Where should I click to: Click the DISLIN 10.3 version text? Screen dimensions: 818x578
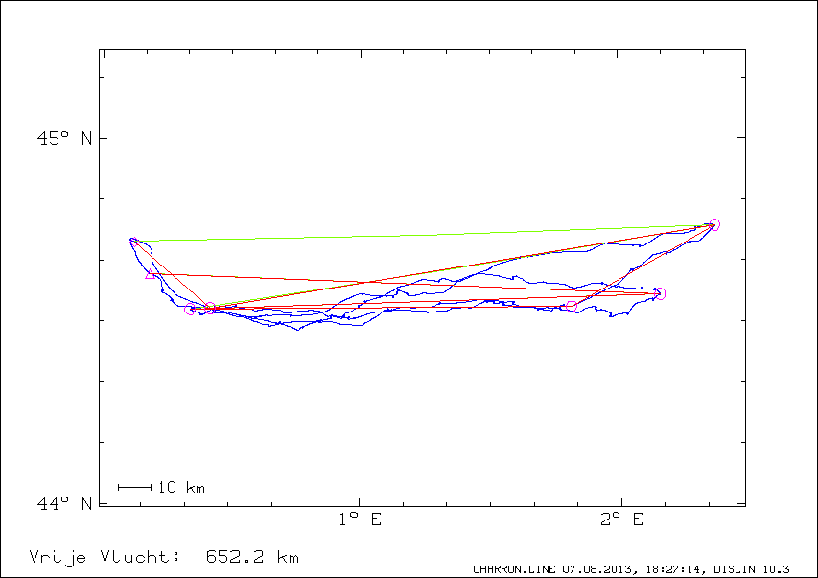coord(752,569)
